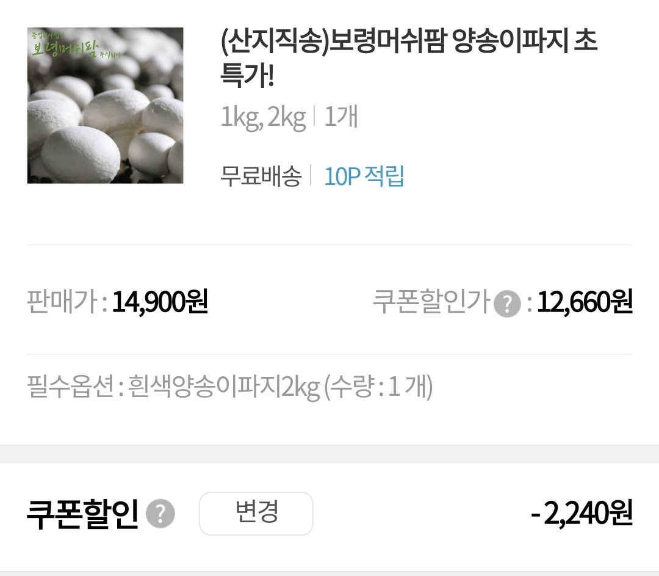Tap the 판매가 label
The height and width of the screenshot is (576, 659).
(62, 302)
